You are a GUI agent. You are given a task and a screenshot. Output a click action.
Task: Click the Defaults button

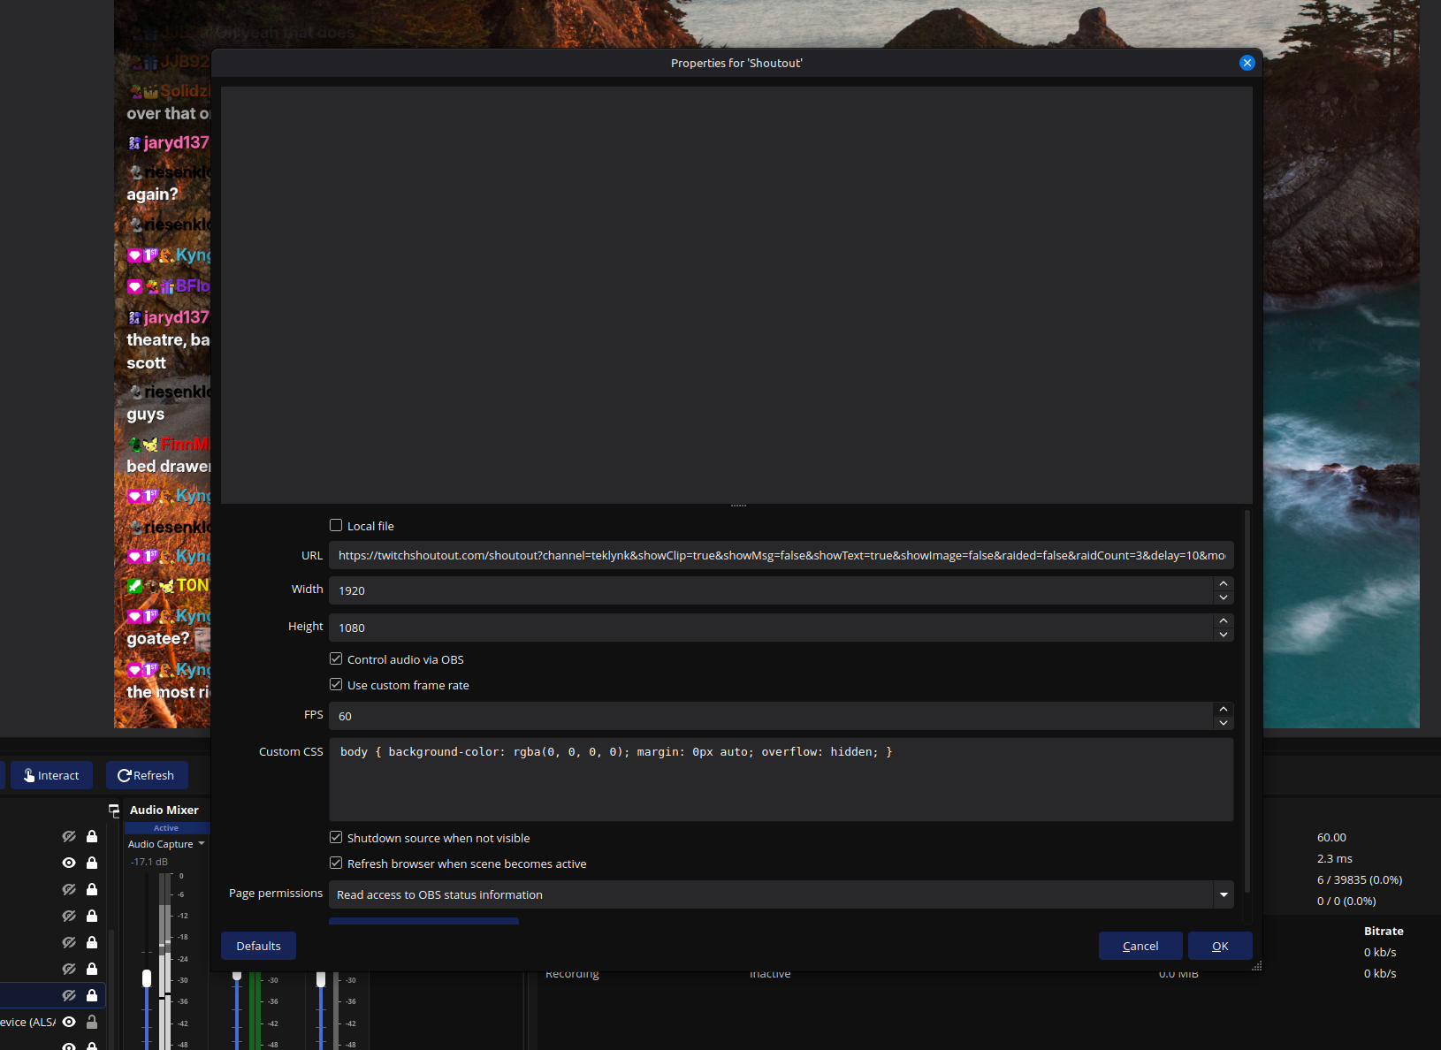tap(258, 946)
